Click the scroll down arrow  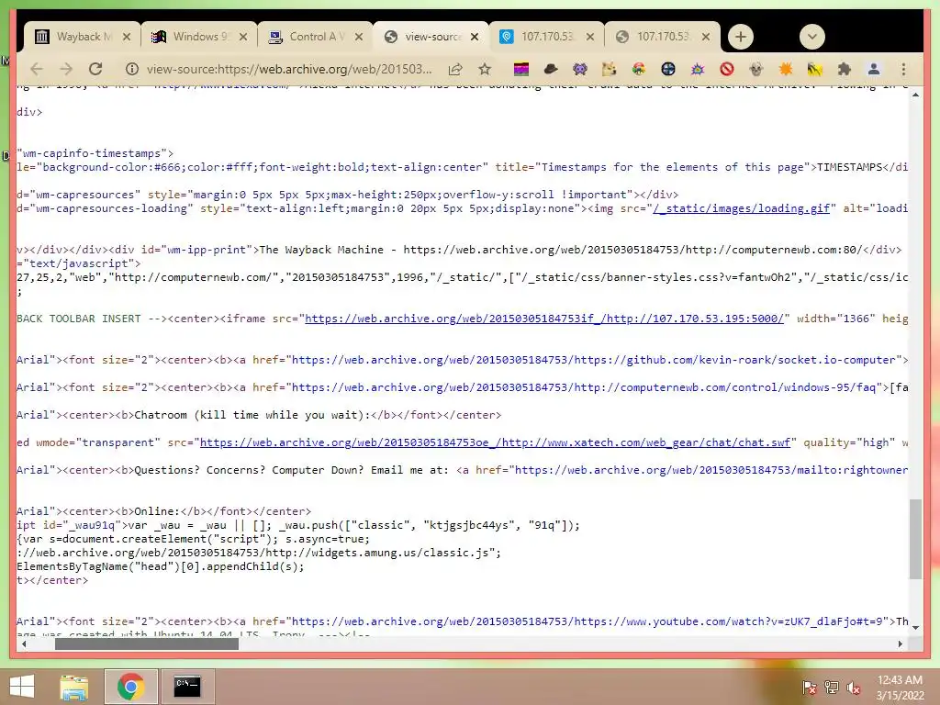(x=915, y=628)
